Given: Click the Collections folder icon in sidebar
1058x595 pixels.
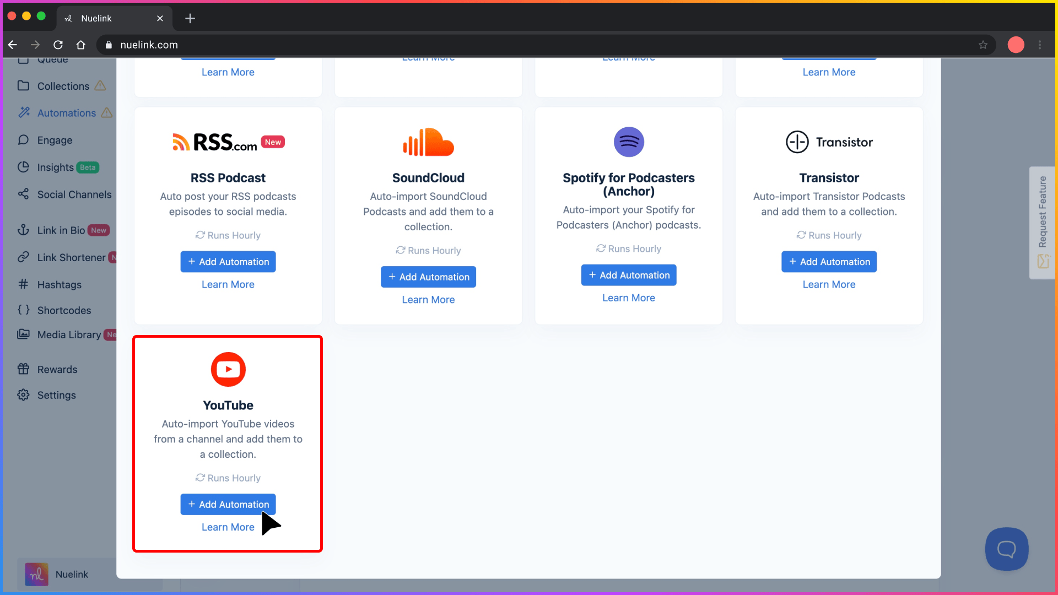Looking at the screenshot, I should pyautogui.click(x=23, y=86).
